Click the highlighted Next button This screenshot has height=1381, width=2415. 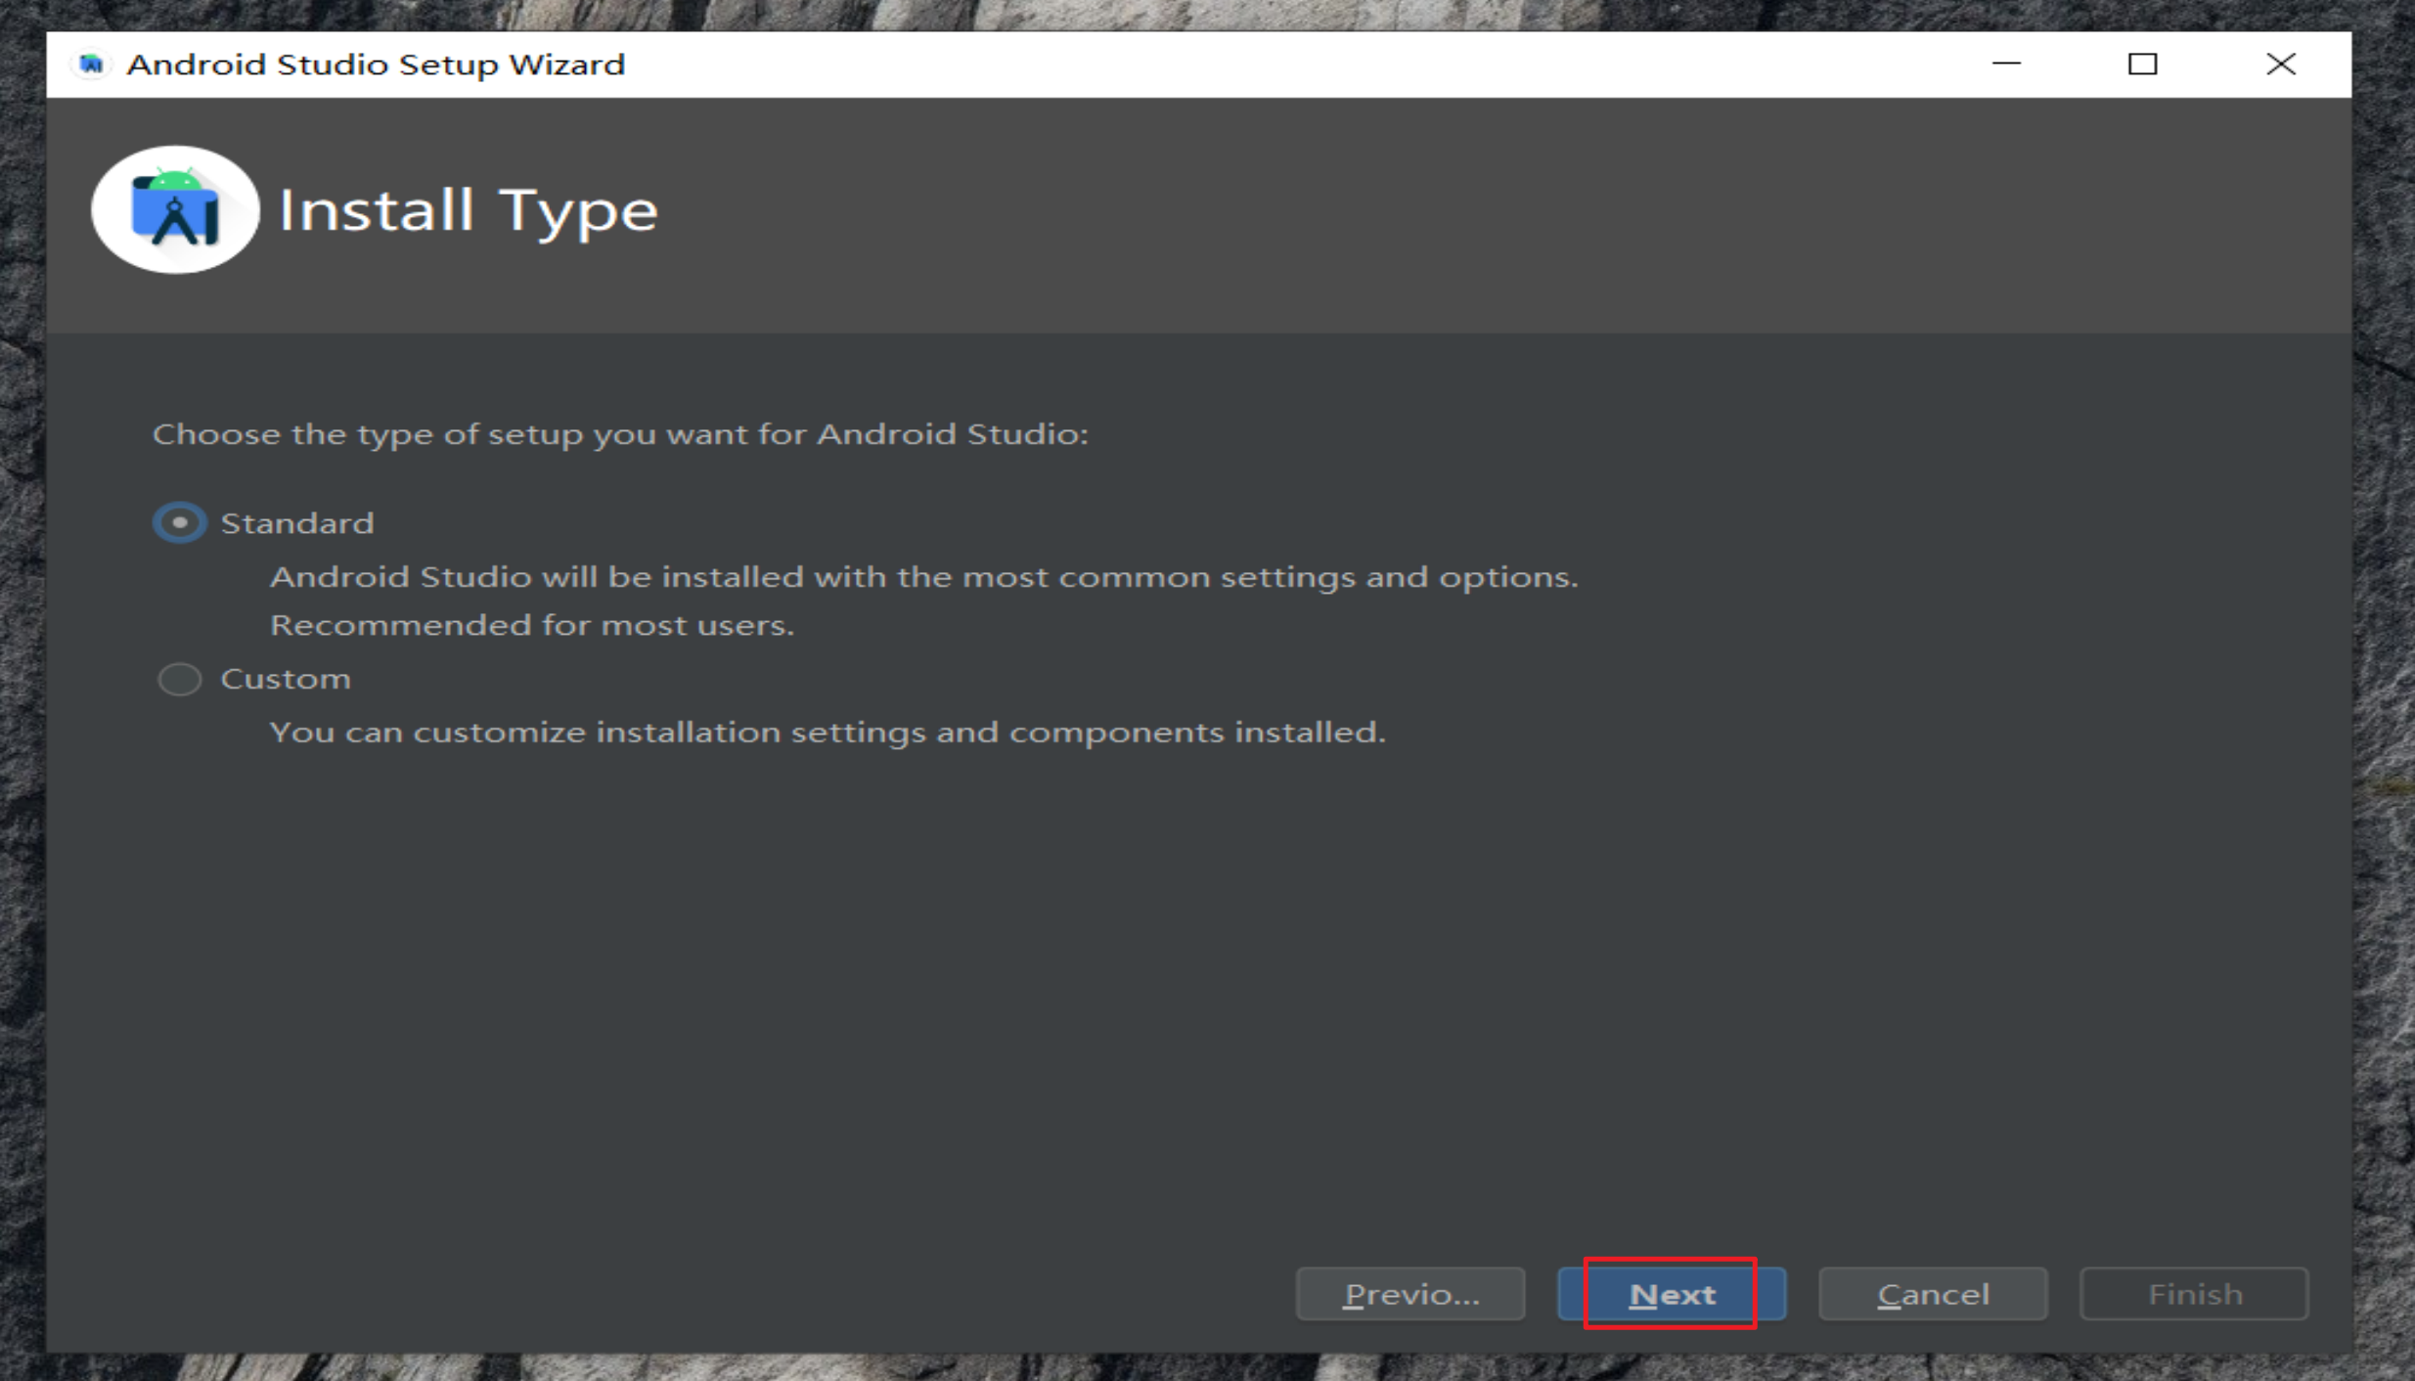(x=1672, y=1293)
